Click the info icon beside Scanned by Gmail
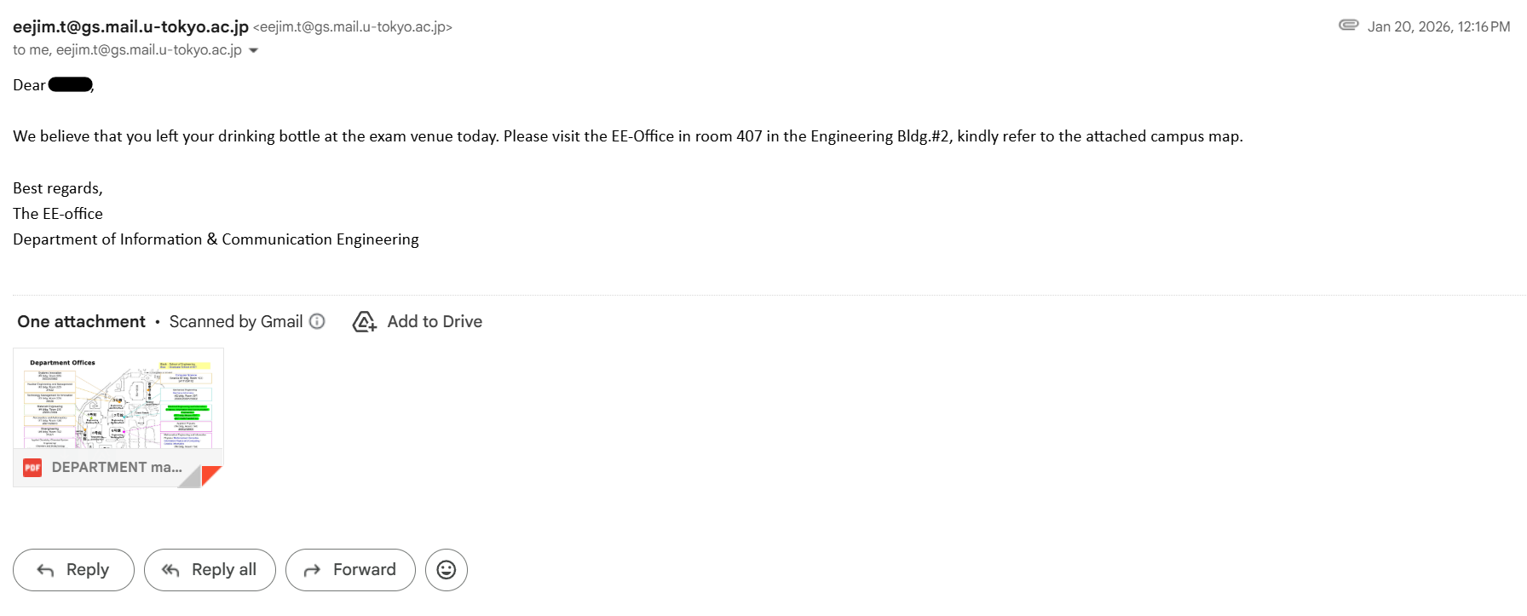 coord(317,321)
